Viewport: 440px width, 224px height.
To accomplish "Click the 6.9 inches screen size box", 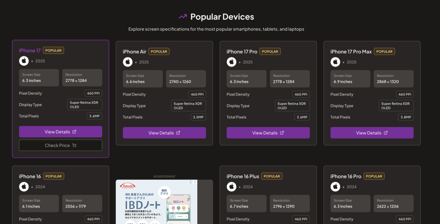I will [350, 79].
